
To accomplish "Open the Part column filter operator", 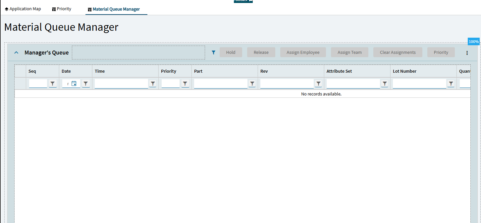I will pos(252,84).
